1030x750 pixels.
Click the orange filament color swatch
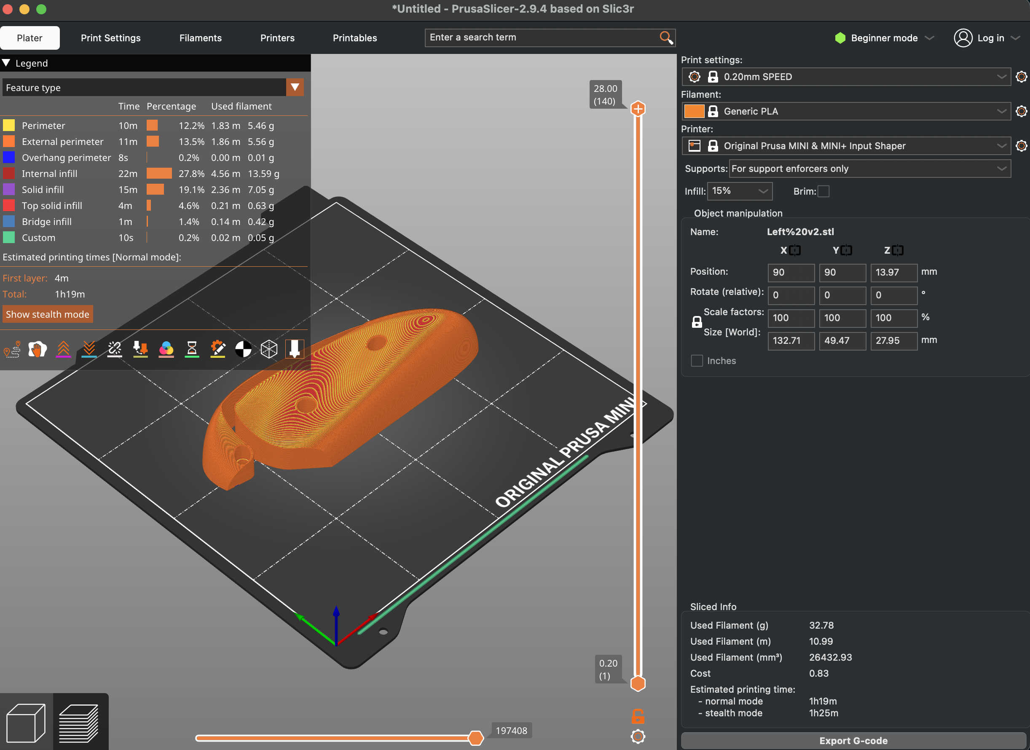[x=694, y=111]
